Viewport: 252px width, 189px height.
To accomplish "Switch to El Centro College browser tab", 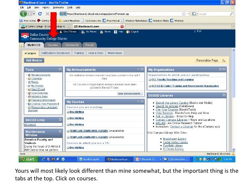I will click(x=46, y=26).
